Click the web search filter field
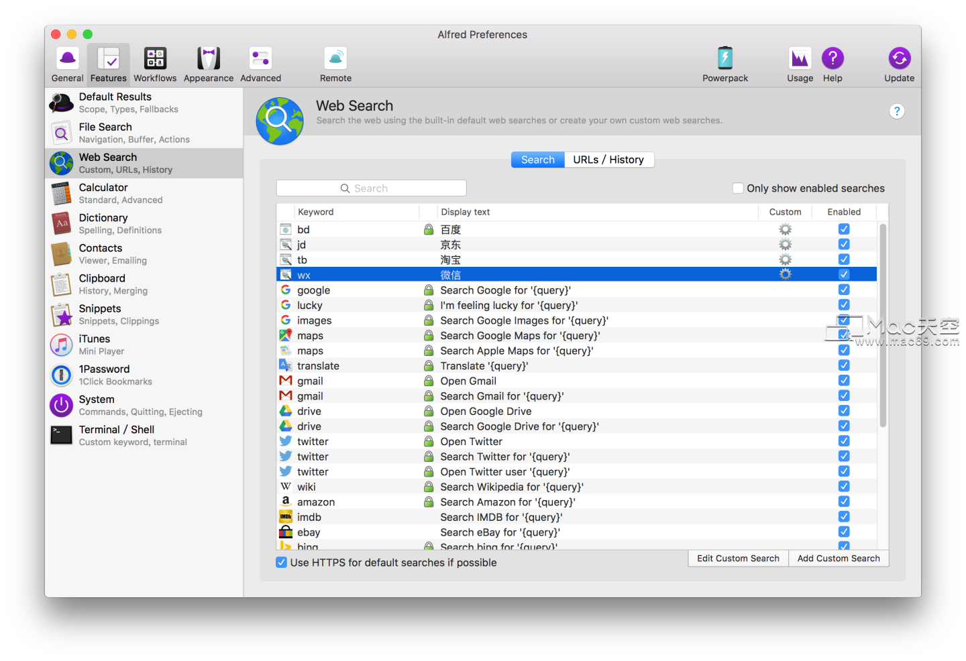 (x=371, y=188)
